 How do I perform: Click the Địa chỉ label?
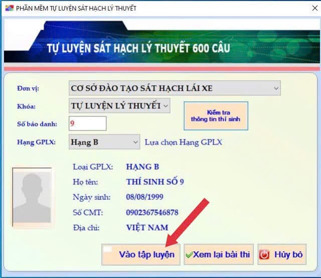[86, 228]
